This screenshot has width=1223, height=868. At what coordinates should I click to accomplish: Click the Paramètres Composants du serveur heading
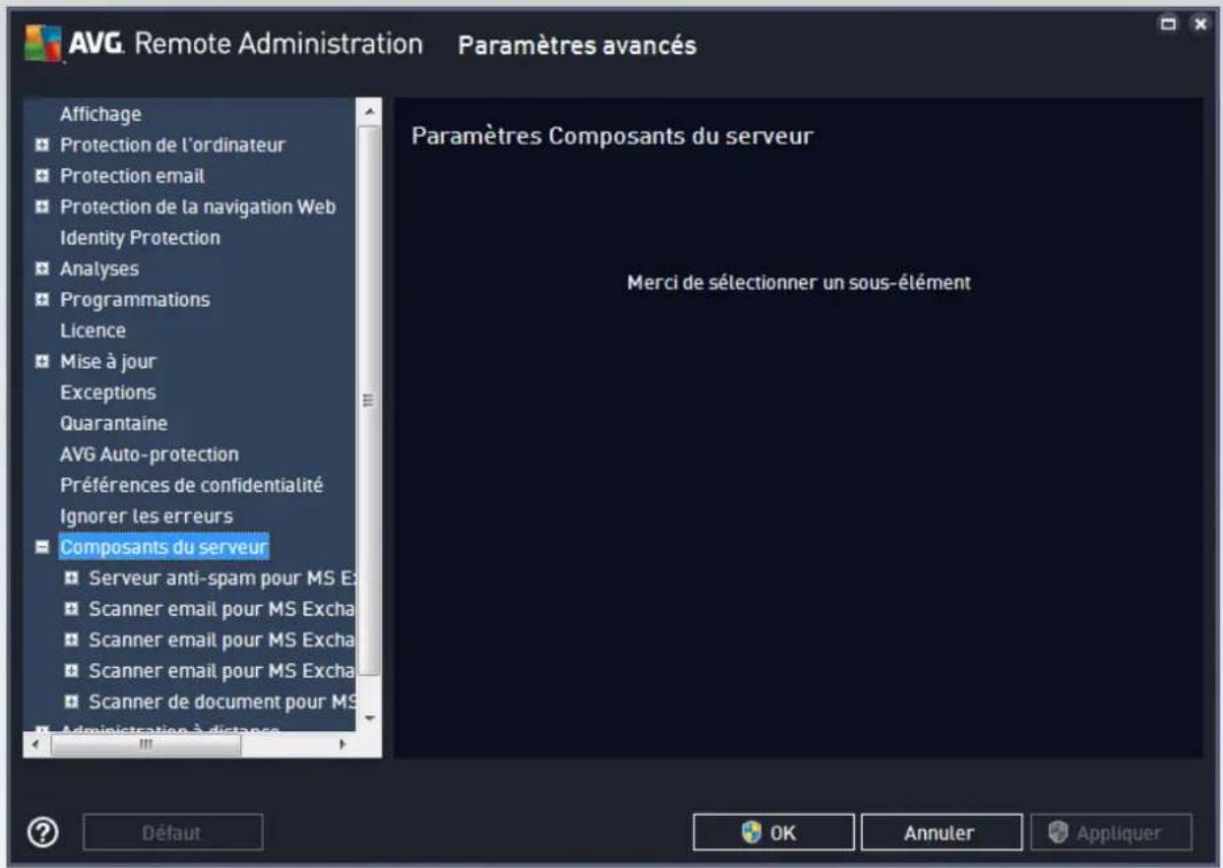pos(611,136)
